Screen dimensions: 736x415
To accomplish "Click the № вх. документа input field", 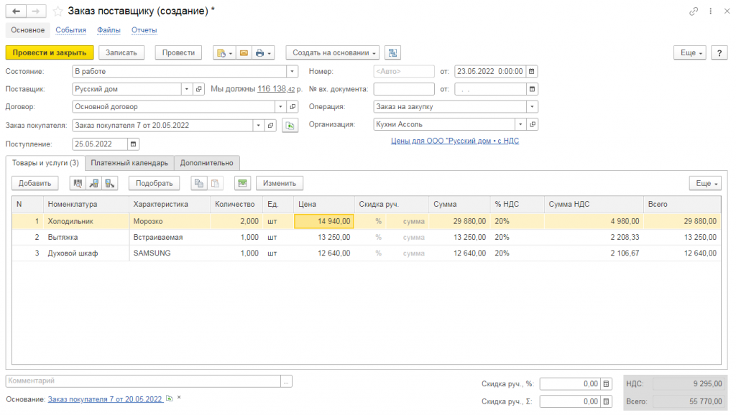I will click(x=404, y=89).
